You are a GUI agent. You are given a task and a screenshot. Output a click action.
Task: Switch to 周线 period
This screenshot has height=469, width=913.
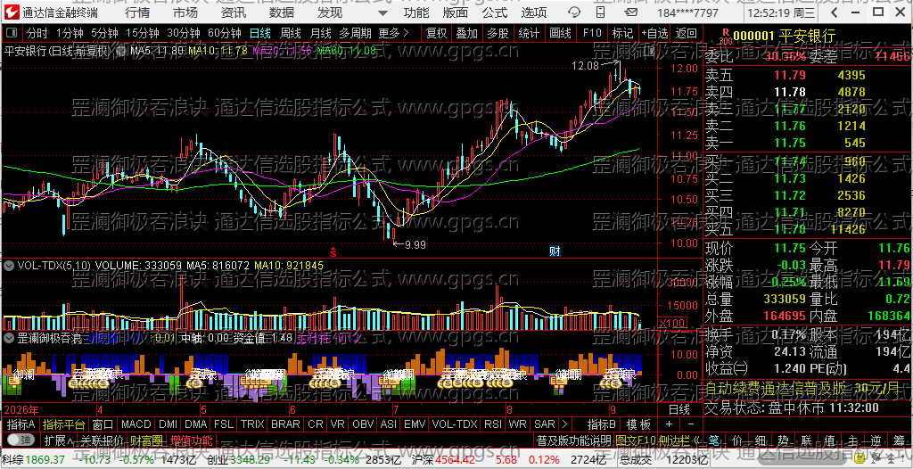pyautogui.click(x=291, y=33)
